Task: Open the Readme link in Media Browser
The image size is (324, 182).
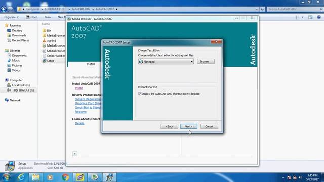Action: (80, 112)
